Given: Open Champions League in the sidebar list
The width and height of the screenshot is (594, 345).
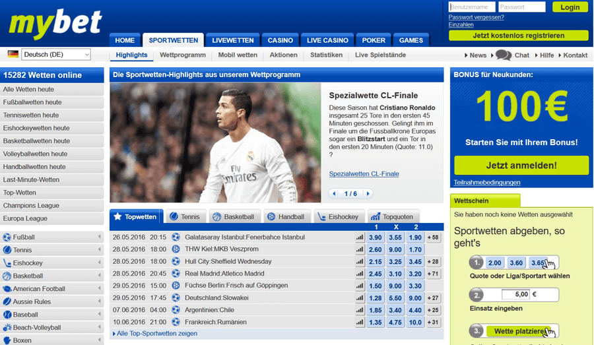Looking at the screenshot, I should coord(52,206).
